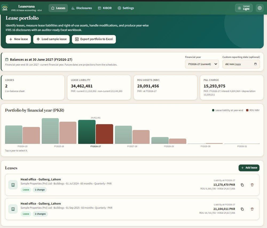This screenshot has width=267, height=228.
Task: Click the FY2030-31 year label
Action: pyautogui.click(x=242, y=146)
